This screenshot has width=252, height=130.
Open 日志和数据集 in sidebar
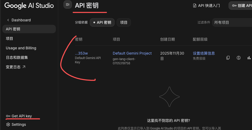[x=17, y=57]
